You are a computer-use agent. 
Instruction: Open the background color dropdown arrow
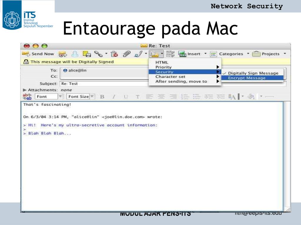261,96
